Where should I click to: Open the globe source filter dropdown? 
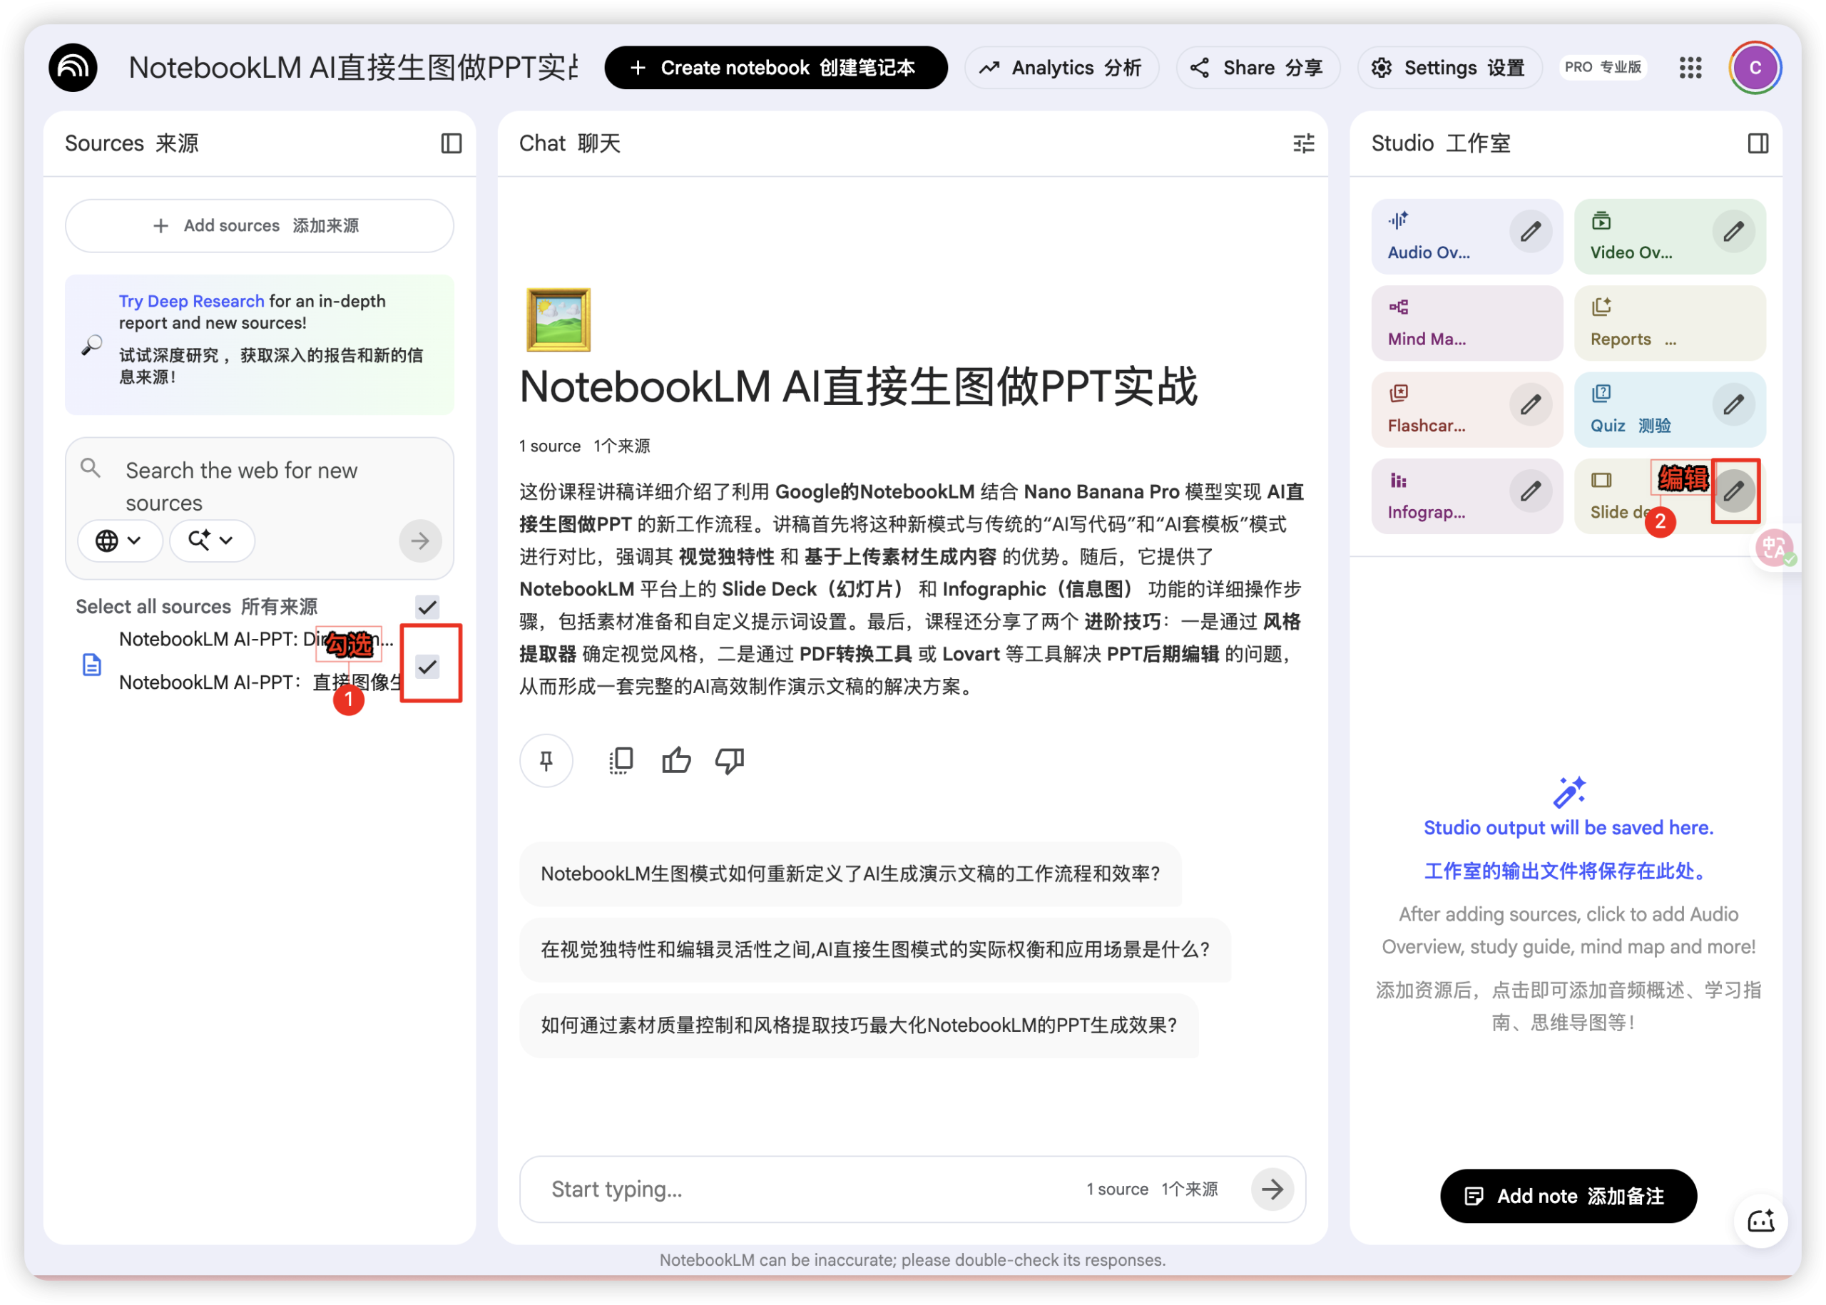point(119,540)
